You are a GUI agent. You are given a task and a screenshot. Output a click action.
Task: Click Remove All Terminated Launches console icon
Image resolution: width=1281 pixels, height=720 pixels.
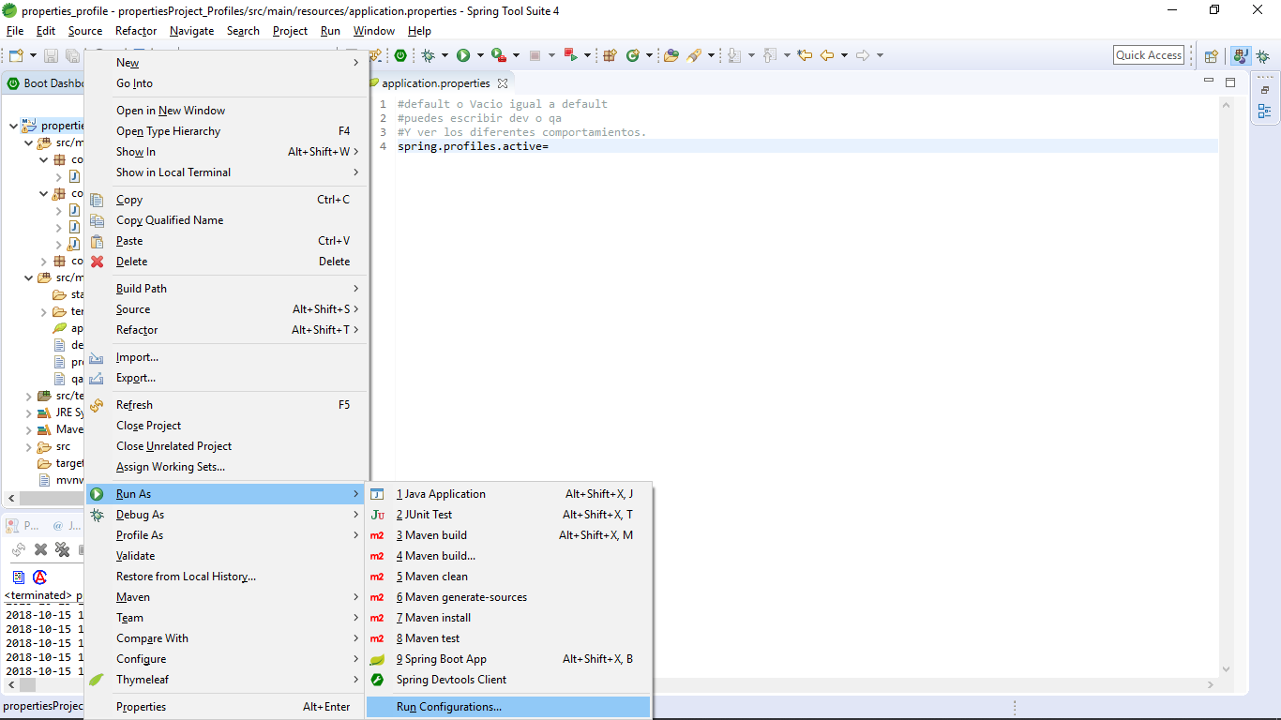click(62, 549)
